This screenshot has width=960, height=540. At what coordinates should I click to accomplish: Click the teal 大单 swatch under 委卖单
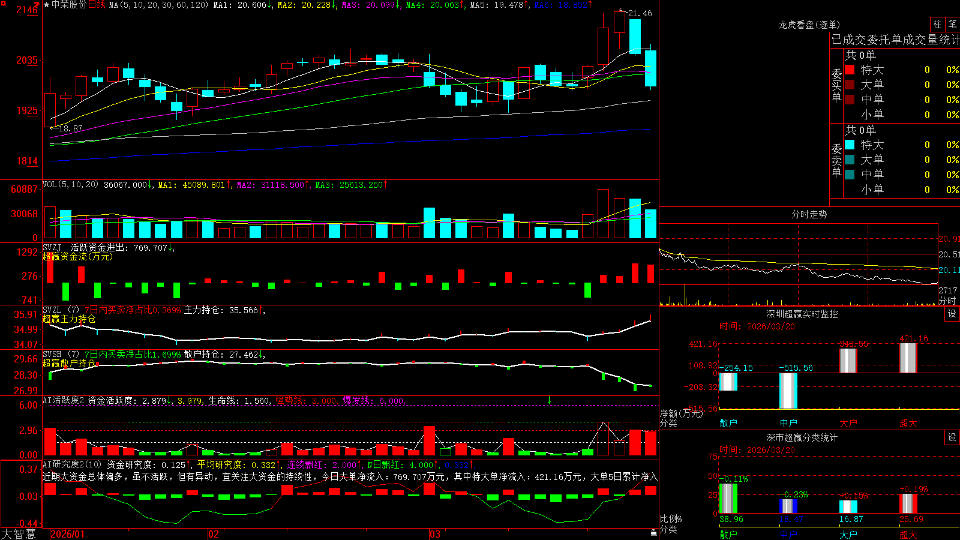(x=850, y=160)
